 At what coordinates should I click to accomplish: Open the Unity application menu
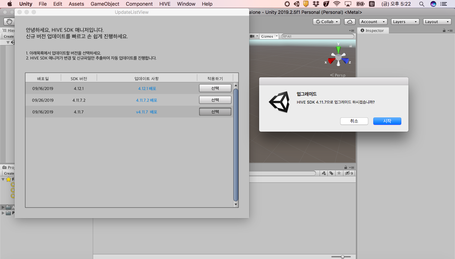click(26, 4)
